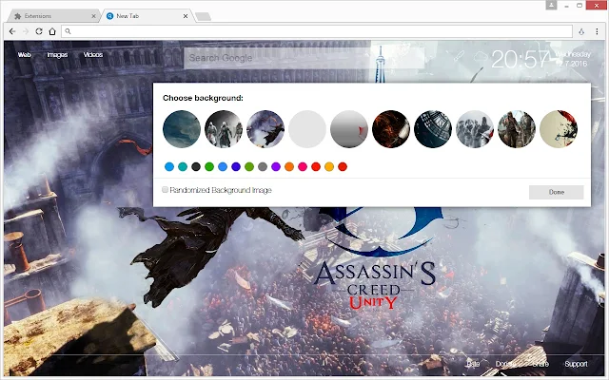Open the Rate link in the footer
609x380 pixels.
tap(473, 364)
